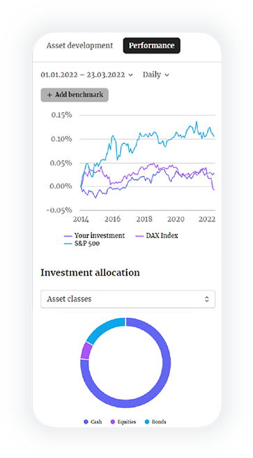Click the up-down arrows icon in Asset classes

click(207, 299)
